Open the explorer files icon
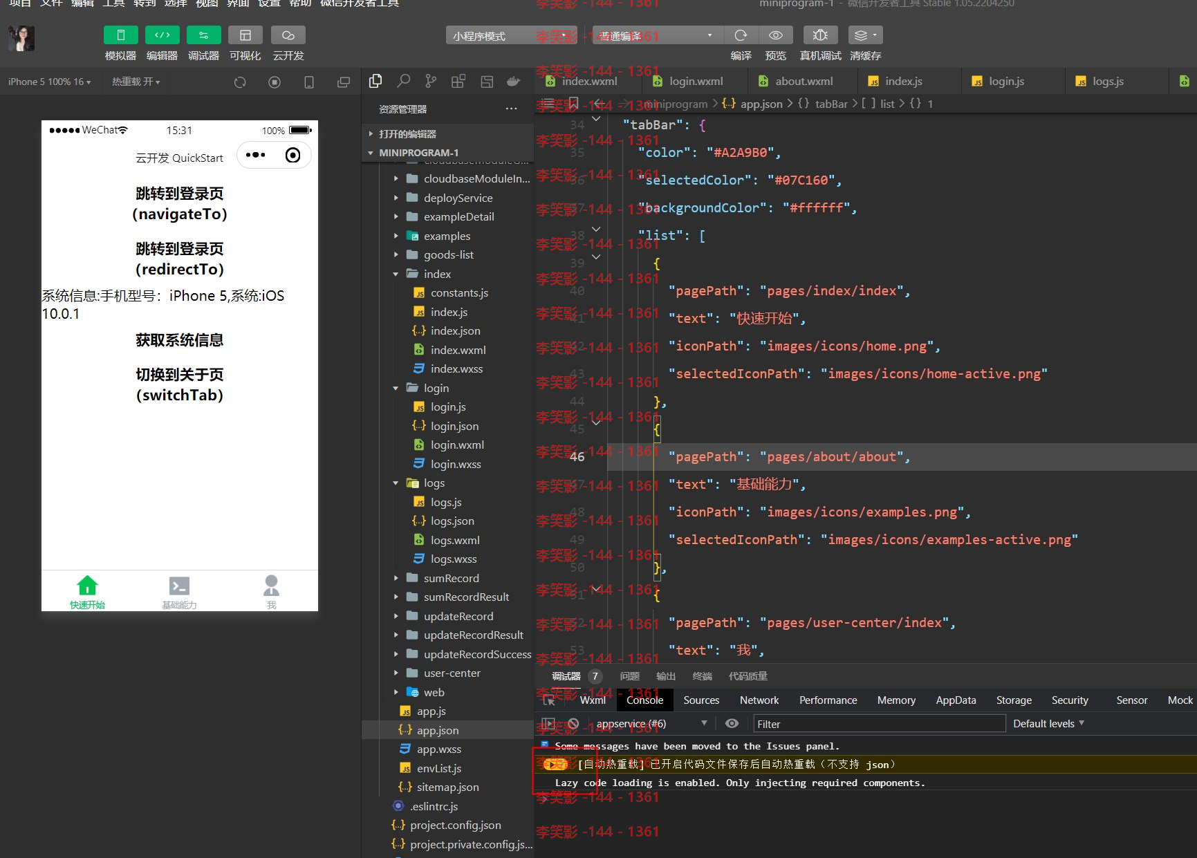 point(375,81)
